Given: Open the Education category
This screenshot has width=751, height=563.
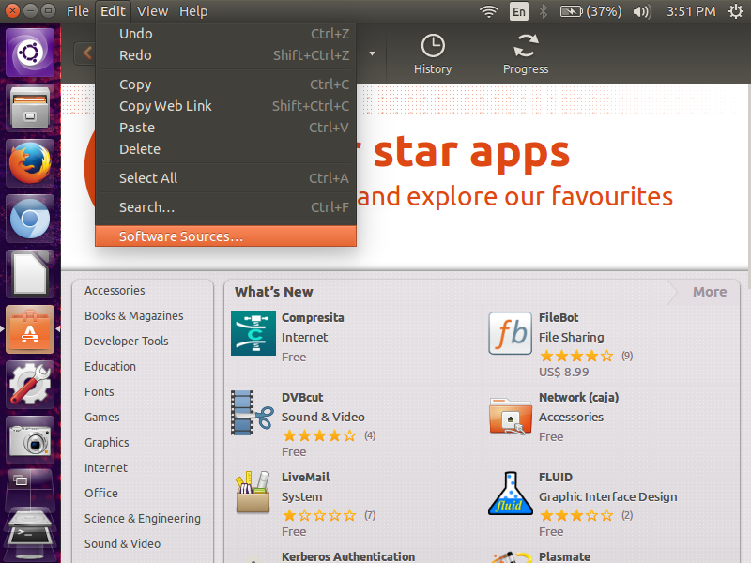Looking at the screenshot, I should pyautogui.click(x=110, y=366).
